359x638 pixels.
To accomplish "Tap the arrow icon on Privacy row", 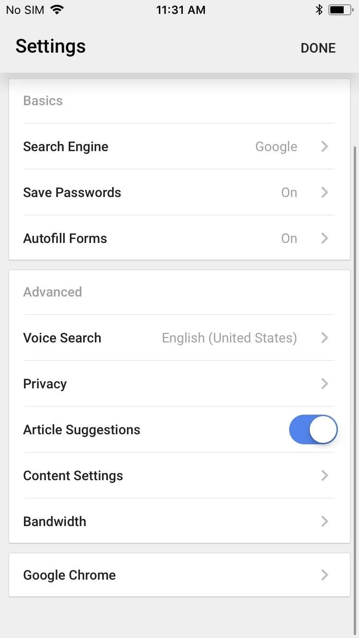I will pos(325,384).
